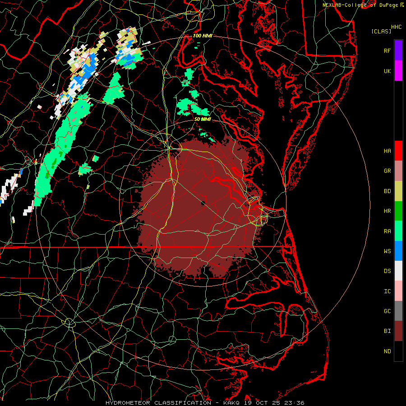Click the 50 NMI range ring label
The width and height of the screenshot is (406, 406).
(x=202, y=119)
